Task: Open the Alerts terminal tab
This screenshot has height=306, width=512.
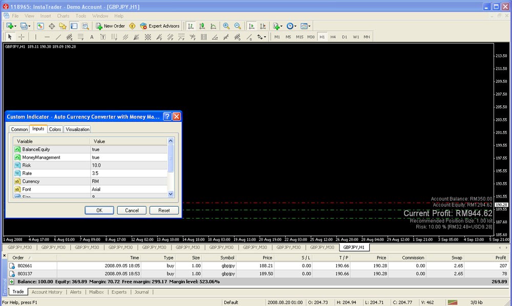Action: (75, 292)
